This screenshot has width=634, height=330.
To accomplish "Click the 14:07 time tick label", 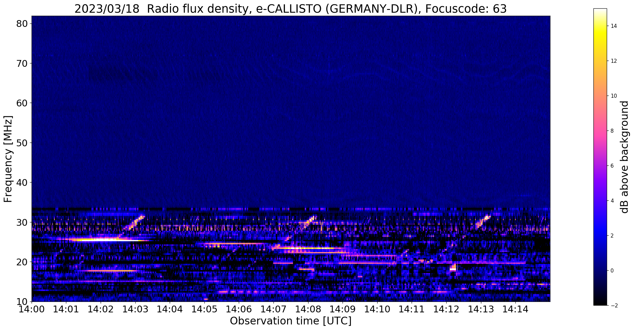I will point(273,309).
